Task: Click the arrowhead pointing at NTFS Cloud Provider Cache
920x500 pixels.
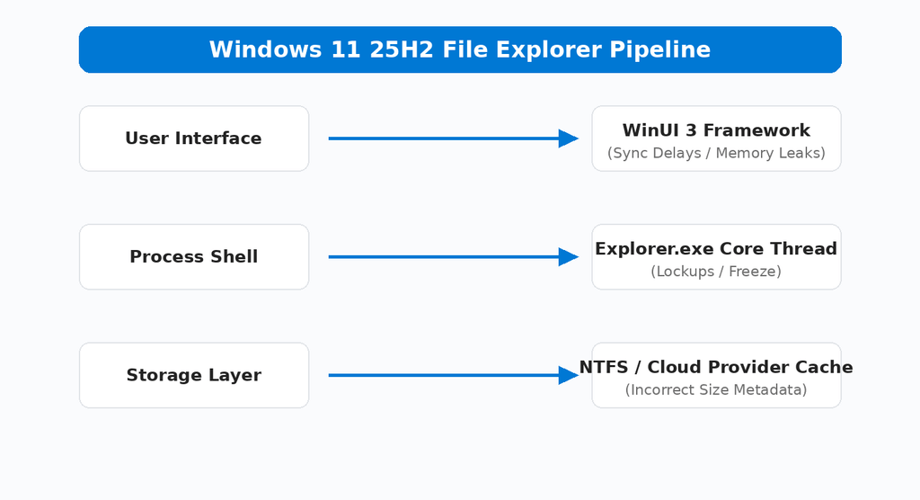Action: click(x=569, y=375)
